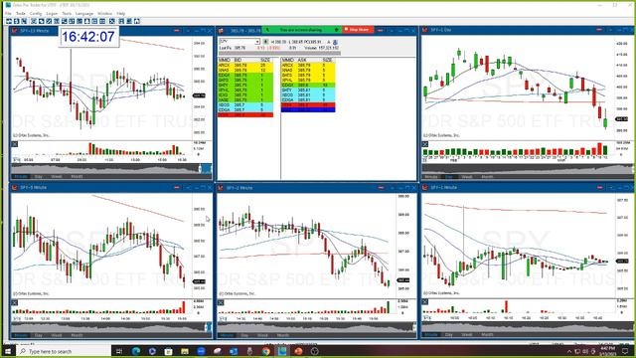Viewport: 636px width, 358px height.
Task: Click the red pin icon on SPY 2 Minute chart title
Action: [x=381, y=188]
